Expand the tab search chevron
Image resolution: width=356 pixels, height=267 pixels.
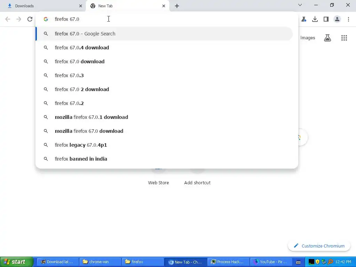(x=300, y=5)
